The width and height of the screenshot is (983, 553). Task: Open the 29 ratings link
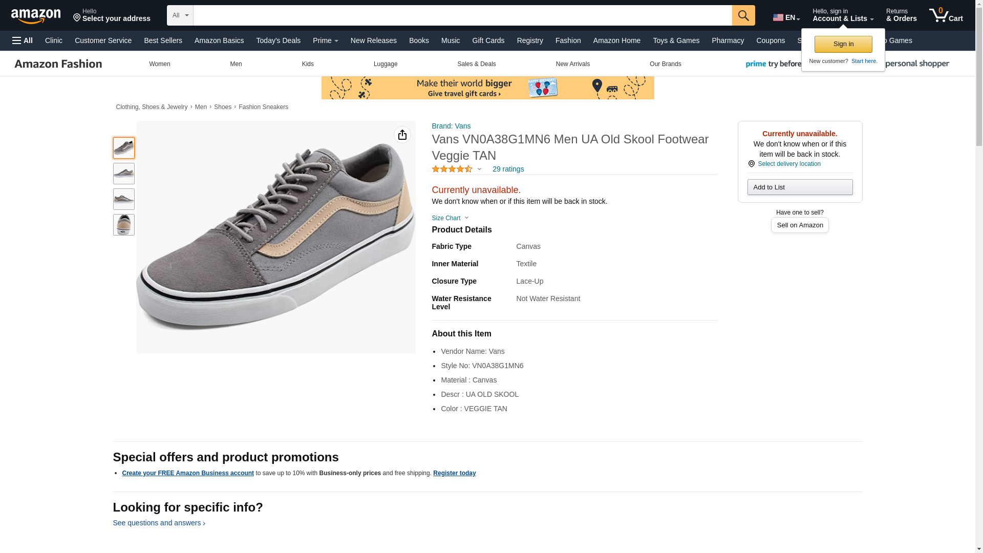click(x=508, y=169)
